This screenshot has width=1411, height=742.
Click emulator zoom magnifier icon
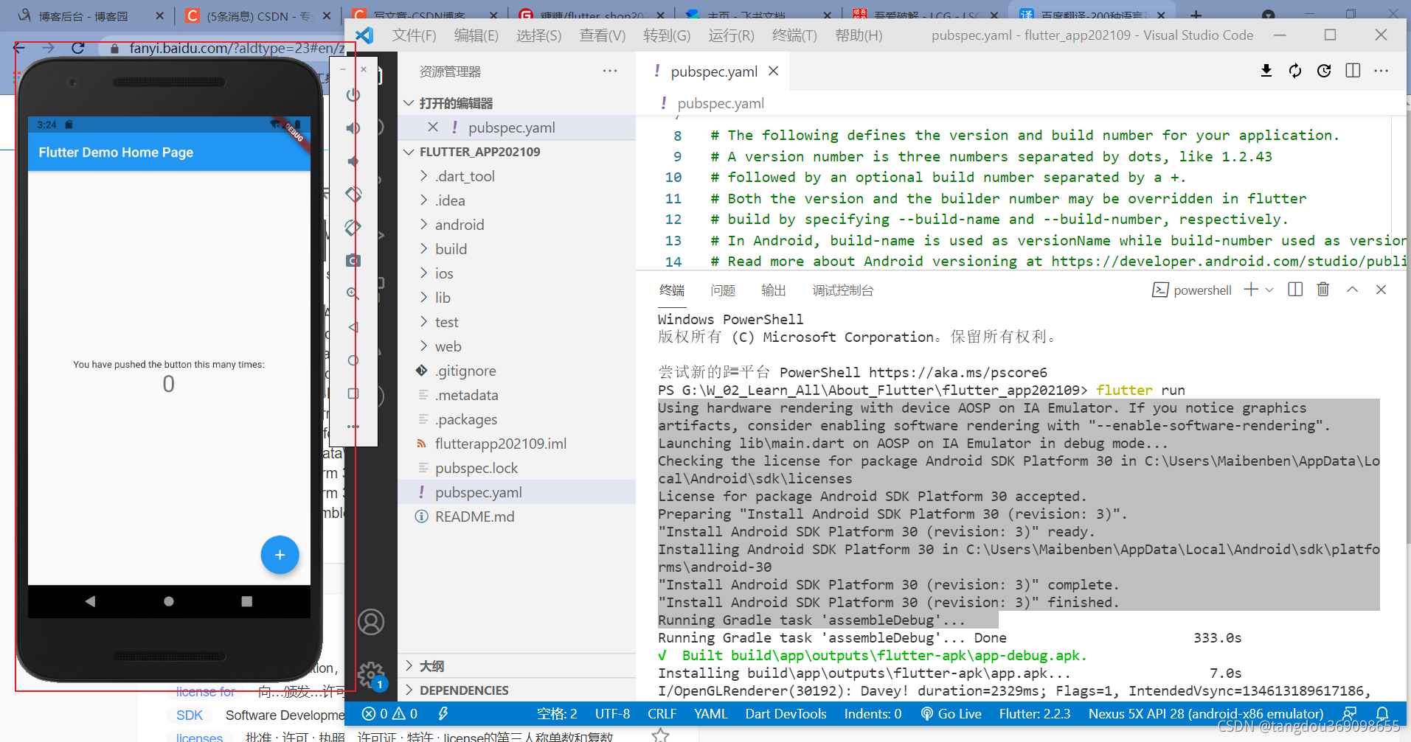click(353, 293)
